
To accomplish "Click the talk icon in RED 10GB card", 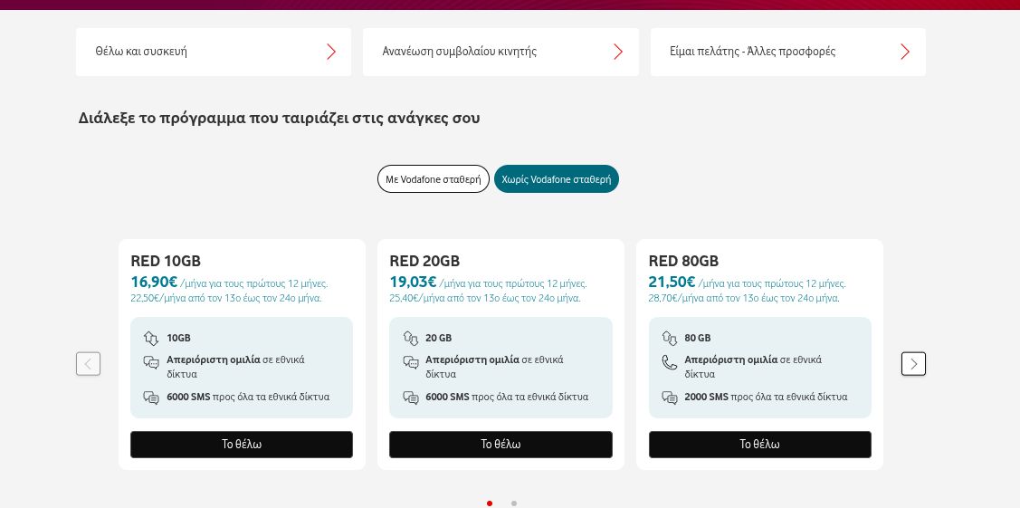I will pyautogui.click(x=151, y=362).
